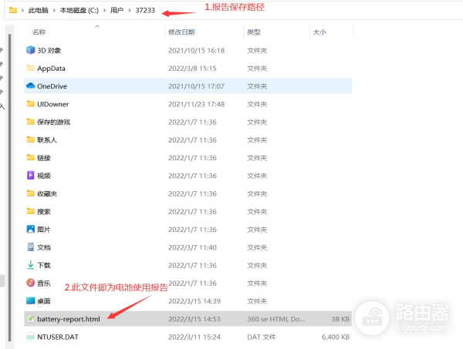Select the 图片 folder name

pyautogui.click(x=44, y=230)
